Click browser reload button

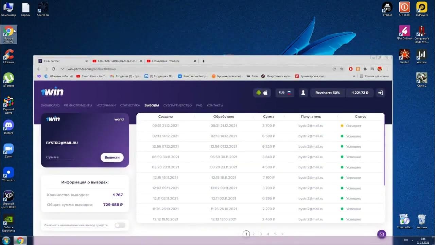pyautogui.click(x=53, y=69)
